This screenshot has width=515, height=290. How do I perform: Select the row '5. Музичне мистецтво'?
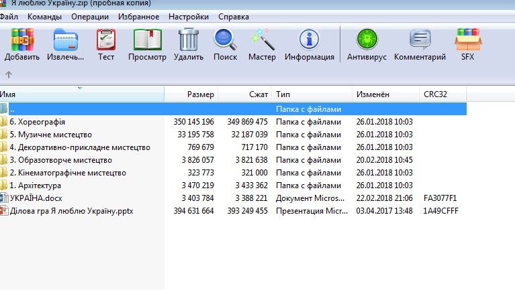(233, 135)
